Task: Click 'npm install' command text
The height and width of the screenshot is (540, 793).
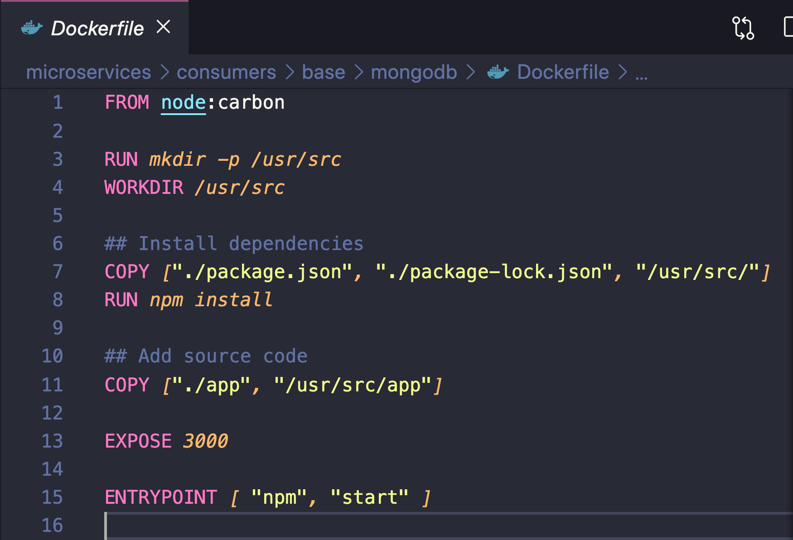Action: coord(211,300)
